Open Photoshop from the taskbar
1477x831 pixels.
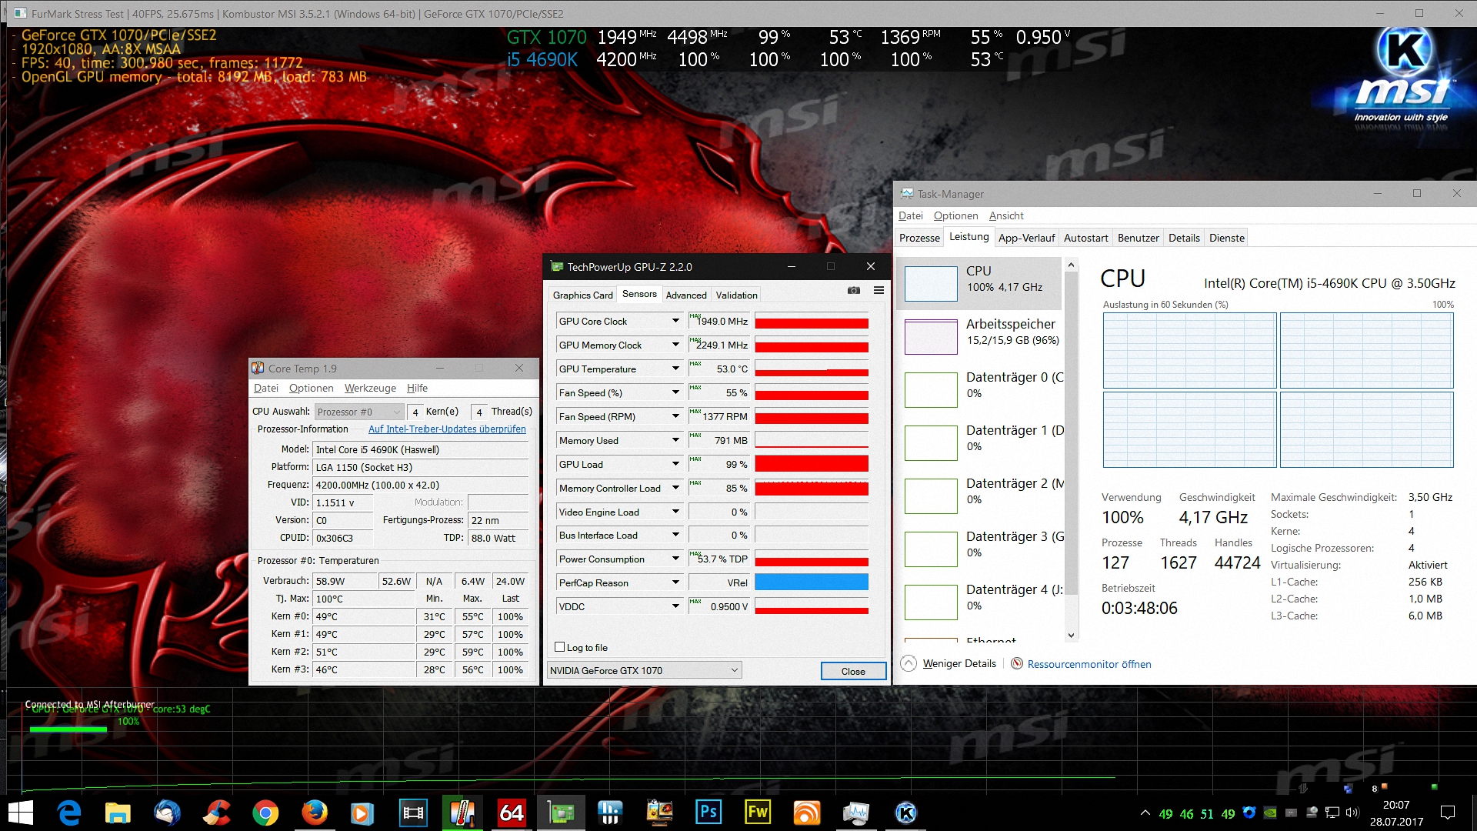point(708,813)
